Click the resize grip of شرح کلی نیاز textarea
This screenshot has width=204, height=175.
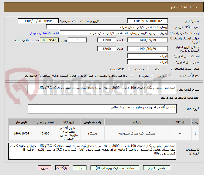click(29, 92)
